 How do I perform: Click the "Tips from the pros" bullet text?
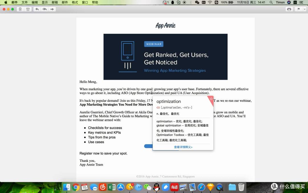coord(102,137)
